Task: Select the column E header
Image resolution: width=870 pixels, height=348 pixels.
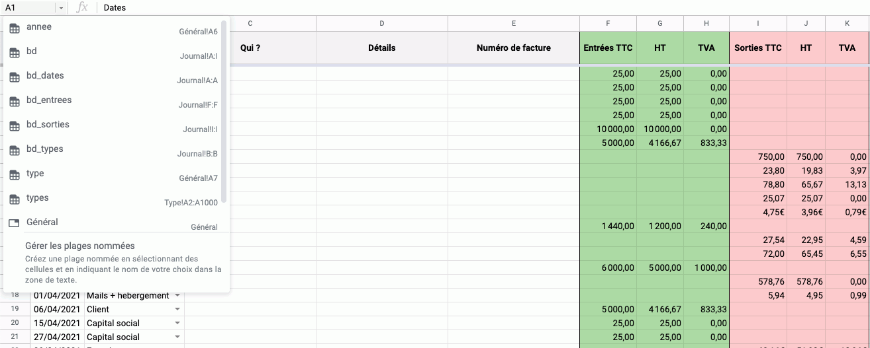Action: click(513, 24)
